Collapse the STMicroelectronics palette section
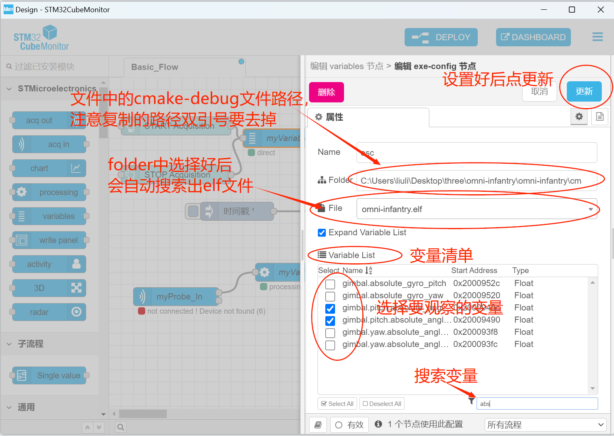The image size is (614, 436). (9, 88)
